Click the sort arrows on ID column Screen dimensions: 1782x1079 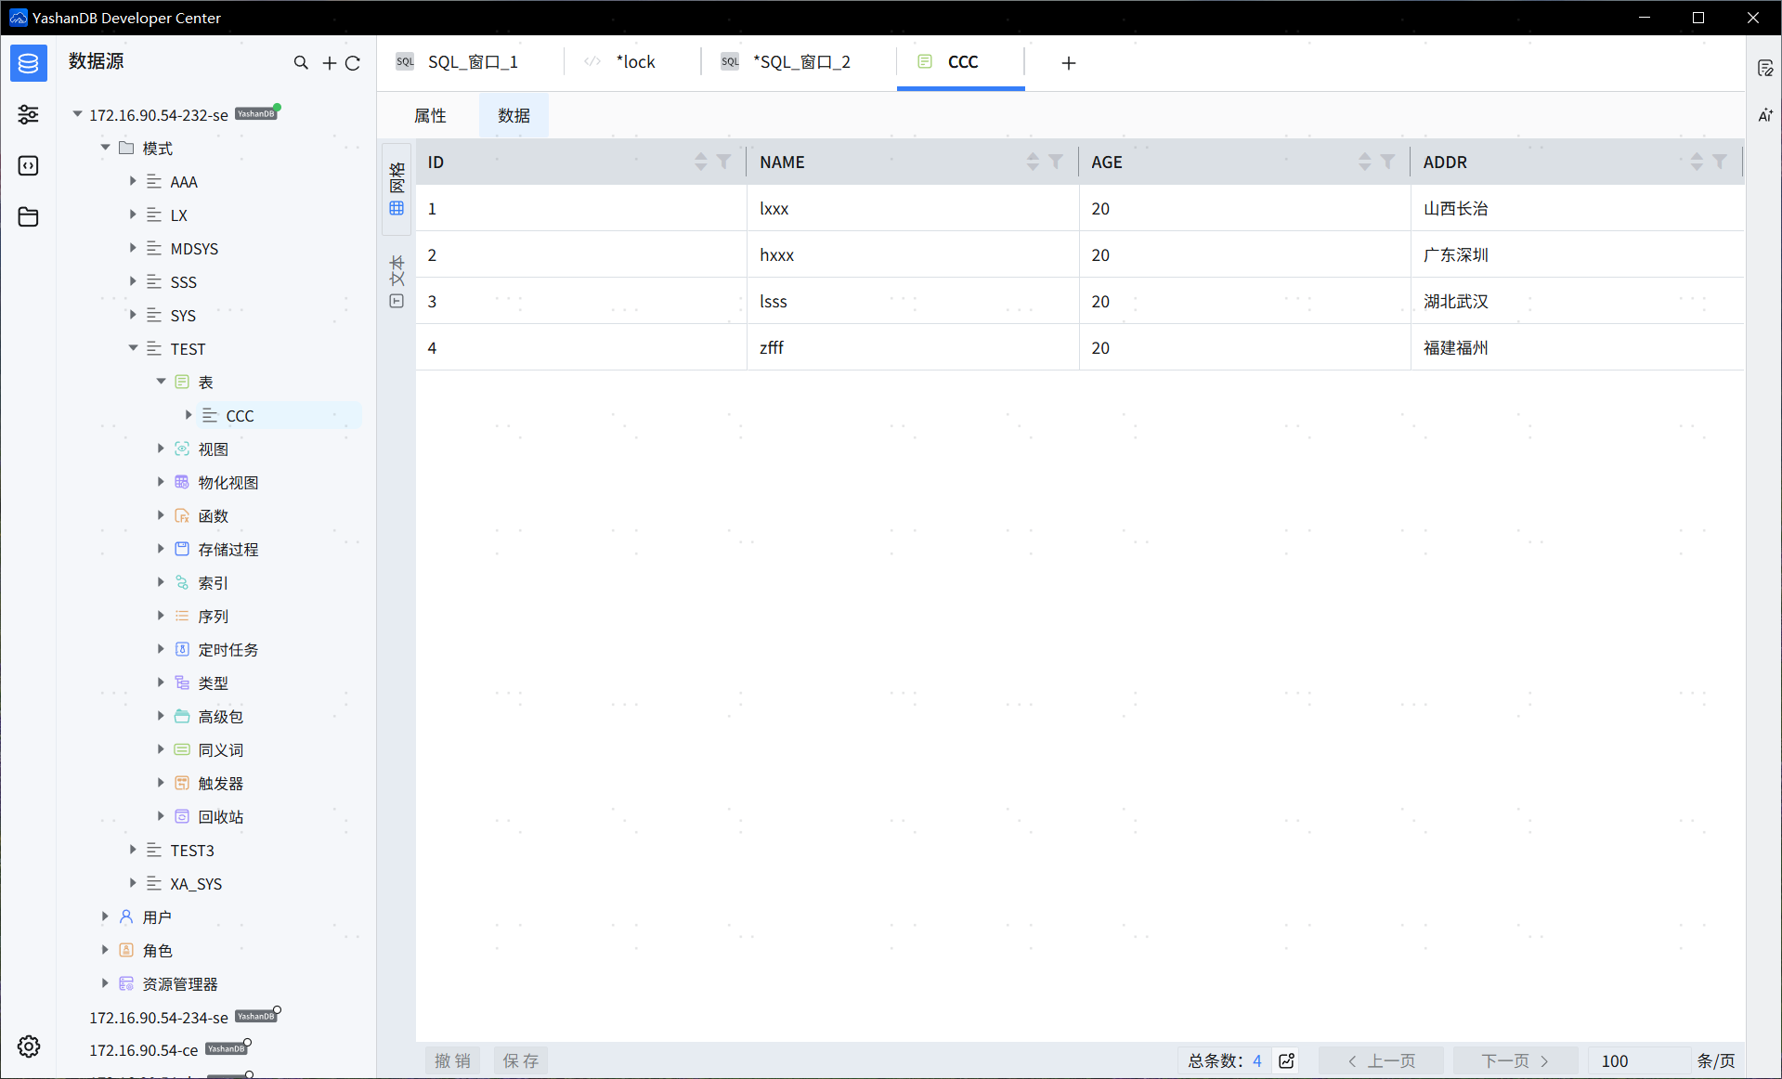[x=700, y=162]
